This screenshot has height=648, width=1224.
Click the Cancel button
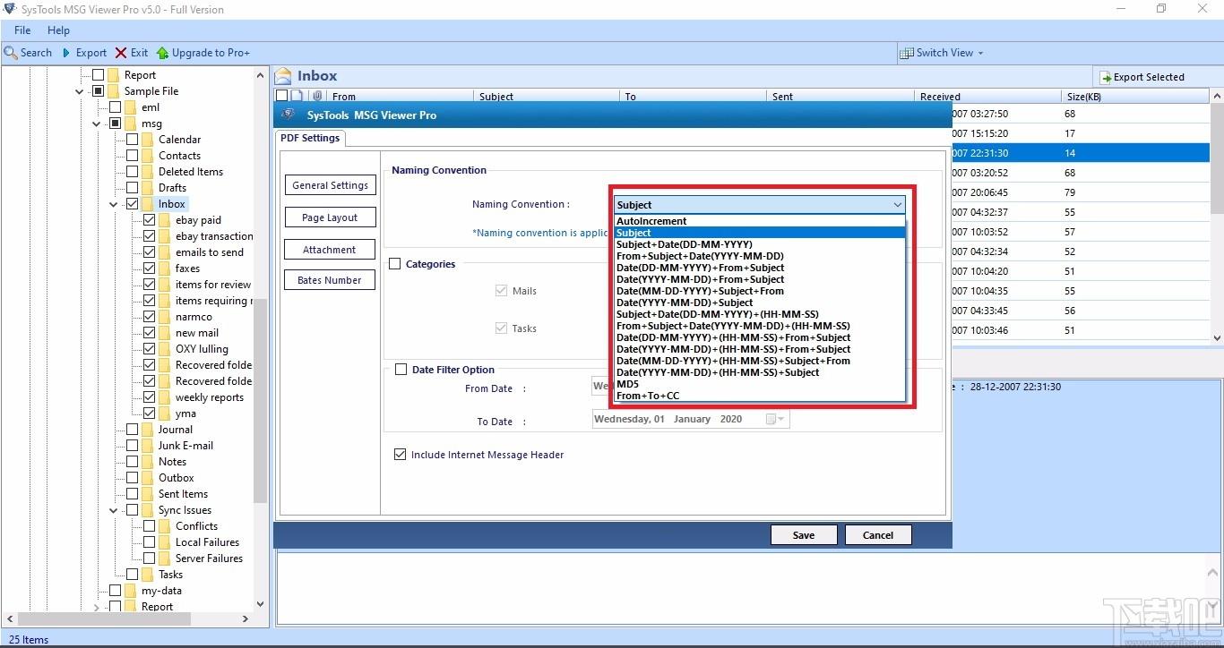click(x=878, y=535)
